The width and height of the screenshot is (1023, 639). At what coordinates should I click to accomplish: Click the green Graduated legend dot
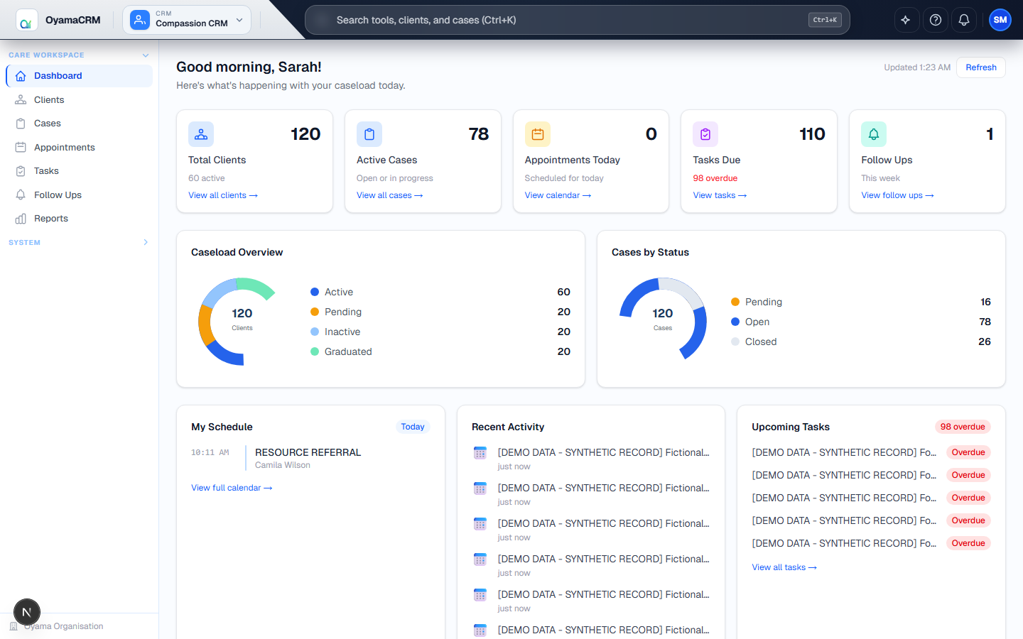pos(315,351)
